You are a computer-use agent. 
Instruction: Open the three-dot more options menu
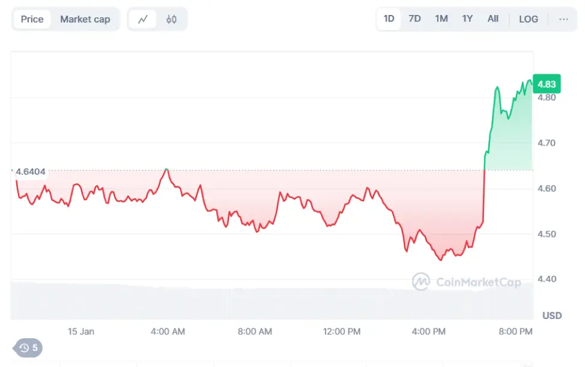point(563,19)
